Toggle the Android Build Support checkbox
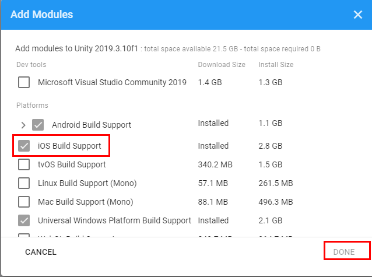The height and width of the screenshot is (277, 372). pyautogui.click(x=38, y=125)
